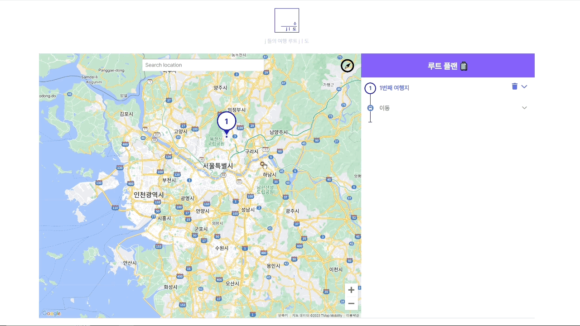This screenshot has height=326, width=580.
Task: Open the 단축키 keyboard shortcuts link
Action: 283,316
